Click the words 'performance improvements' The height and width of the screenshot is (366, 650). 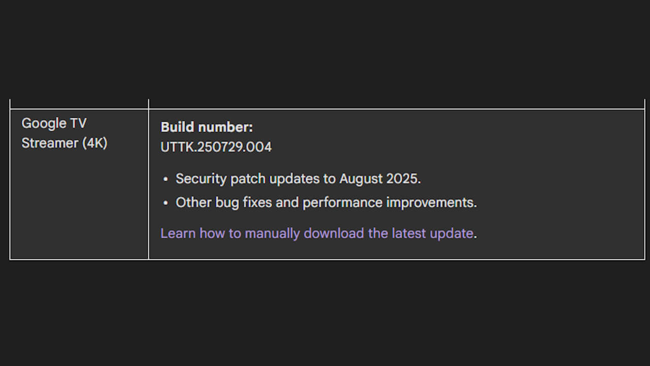389,202
